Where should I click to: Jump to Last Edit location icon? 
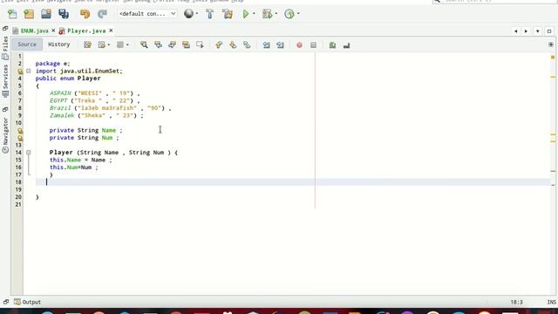pyautogui.click(x=87, y=44)
